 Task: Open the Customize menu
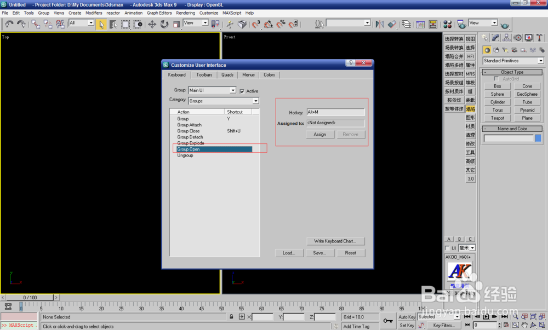(x=209, y=13)
